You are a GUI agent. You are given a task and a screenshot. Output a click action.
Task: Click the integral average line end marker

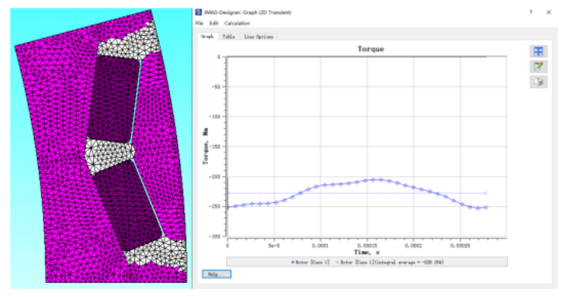tap(486, 194)
